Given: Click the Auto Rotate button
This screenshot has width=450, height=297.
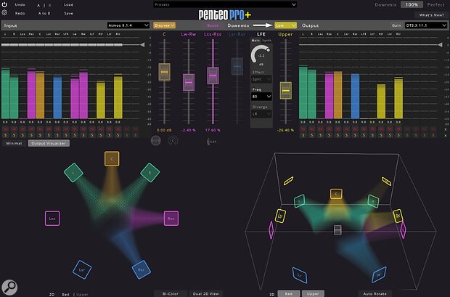Looking at the screenshot, I should (375, 293).
